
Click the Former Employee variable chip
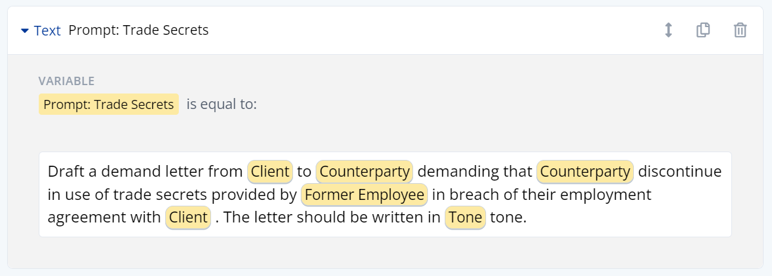364,195
